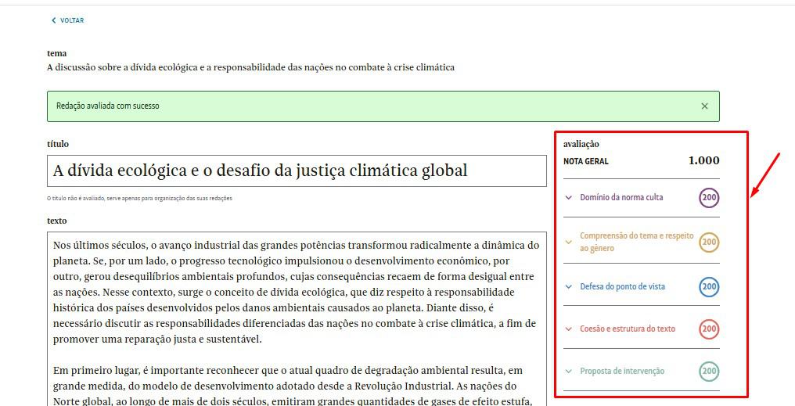Screen dimensions: 795x406
Task: Click the yellow 200 score circle
Action: coord(709,243)
